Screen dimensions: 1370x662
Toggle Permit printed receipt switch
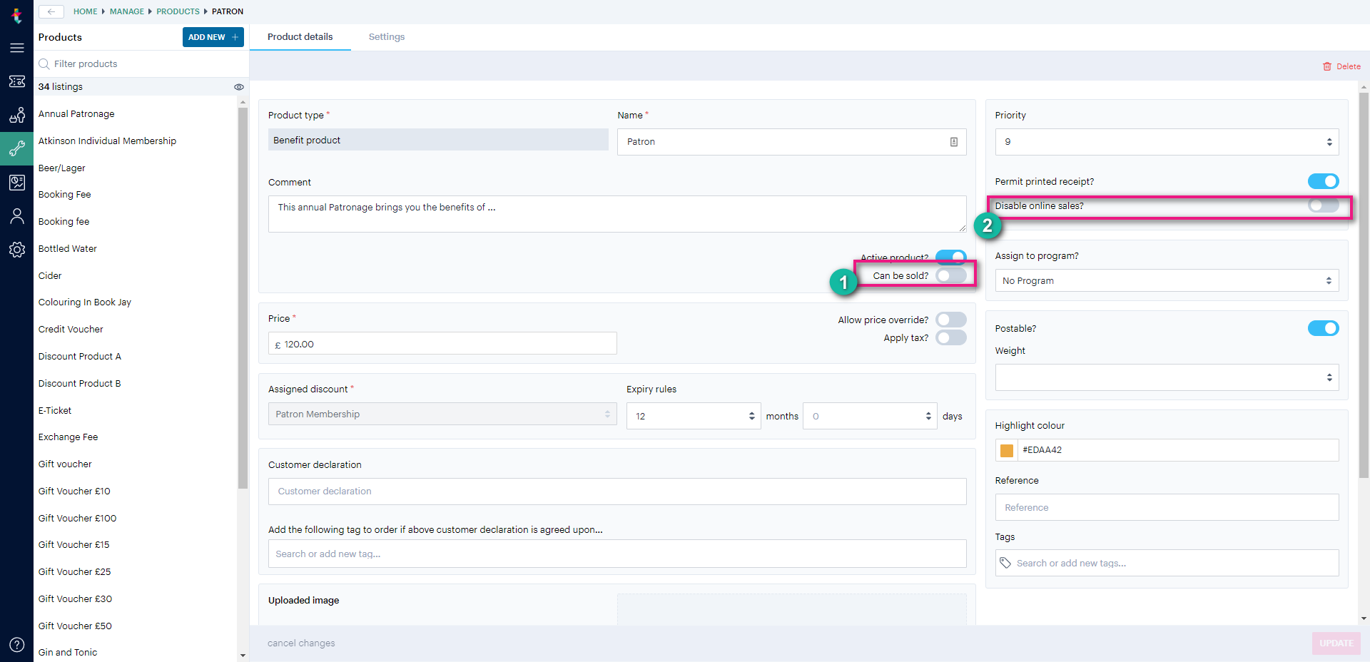(1323, 181)
